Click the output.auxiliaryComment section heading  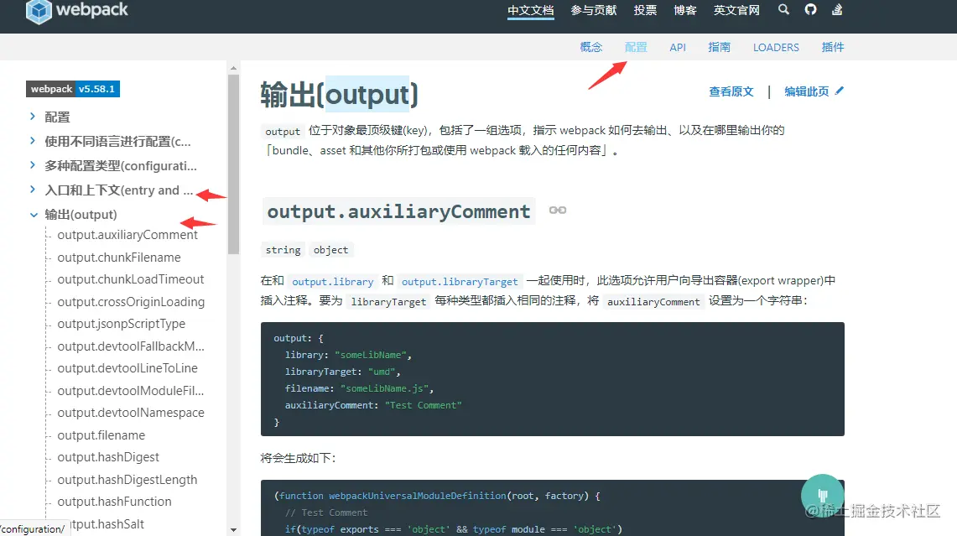point(398,211)
